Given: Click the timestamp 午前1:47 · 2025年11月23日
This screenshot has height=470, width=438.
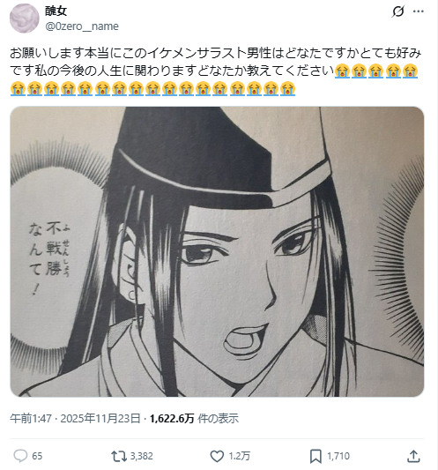Looking at the screenshot, I should (x=75, y=418).
